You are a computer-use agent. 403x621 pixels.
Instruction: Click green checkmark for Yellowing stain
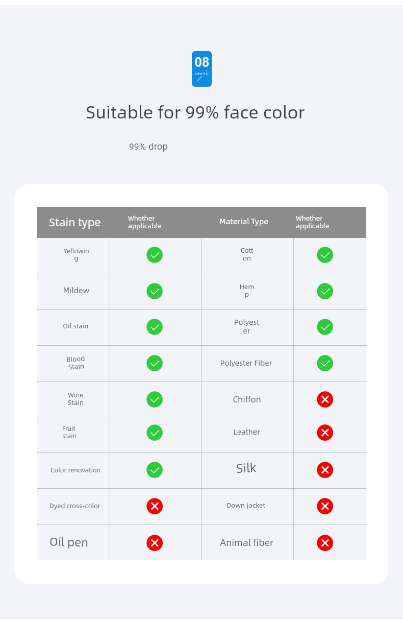click(155, 255)
